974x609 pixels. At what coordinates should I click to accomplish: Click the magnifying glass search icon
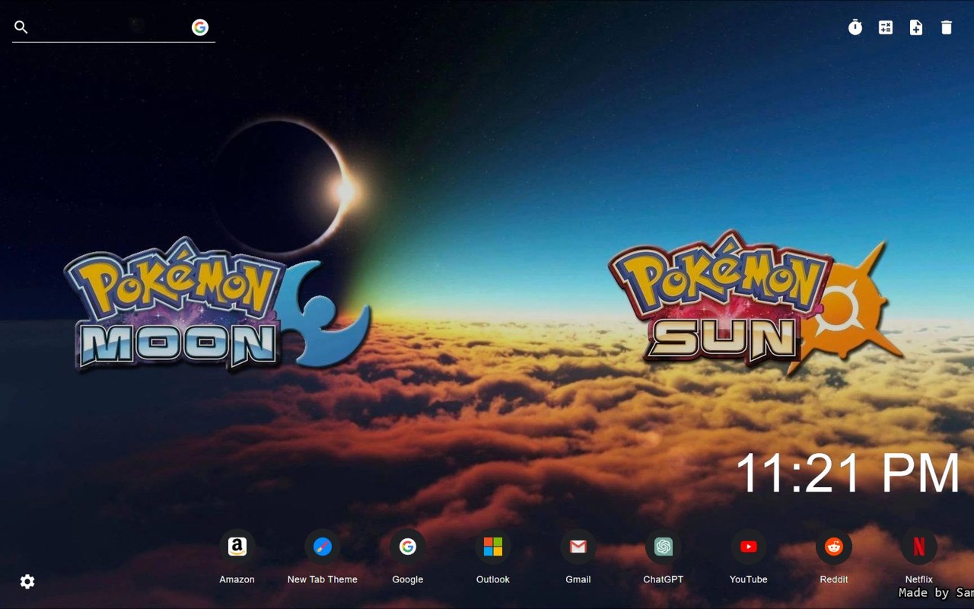(21, 27)
